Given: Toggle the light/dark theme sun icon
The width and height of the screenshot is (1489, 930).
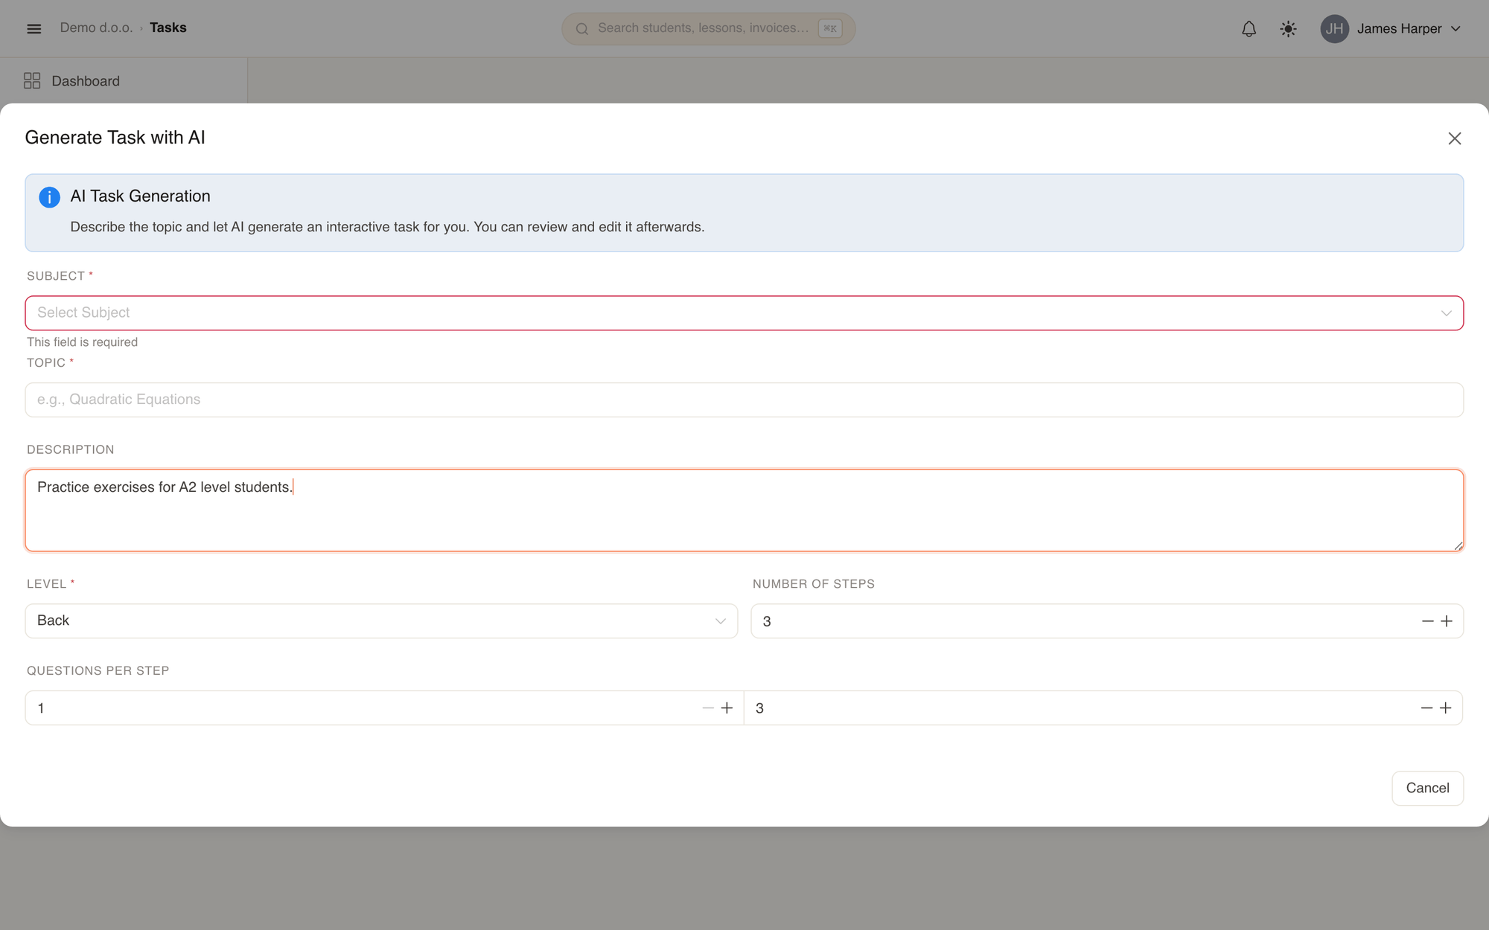Looking at the screenshot, I should coord(1288,28).
